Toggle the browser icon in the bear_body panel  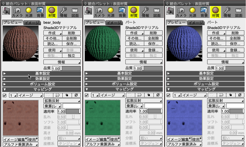click(x=6, y=11)
